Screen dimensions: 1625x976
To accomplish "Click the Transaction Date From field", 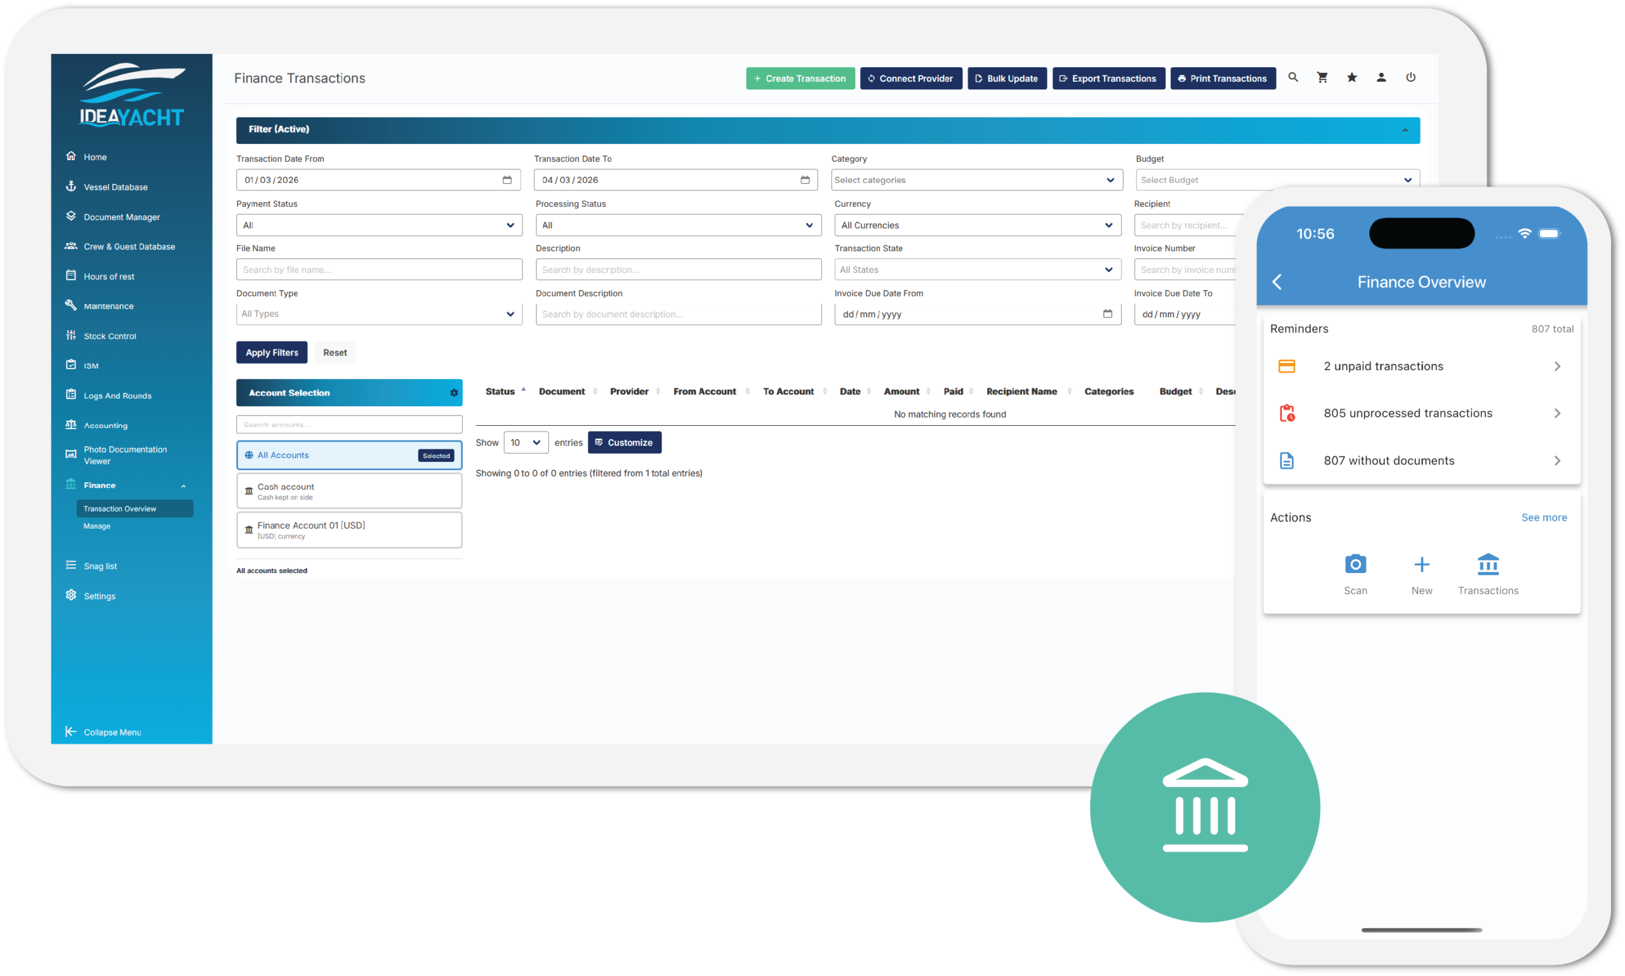I will tap(379, 180).
